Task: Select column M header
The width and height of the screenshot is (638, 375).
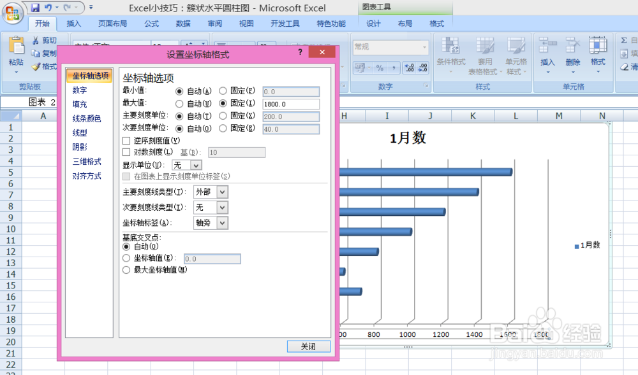Action: pos(559,116)
